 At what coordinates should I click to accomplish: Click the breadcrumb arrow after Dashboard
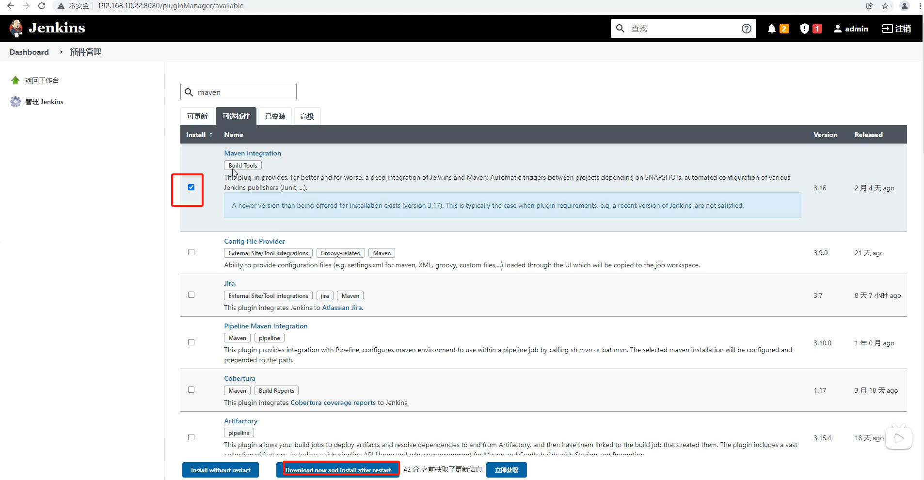61,52
